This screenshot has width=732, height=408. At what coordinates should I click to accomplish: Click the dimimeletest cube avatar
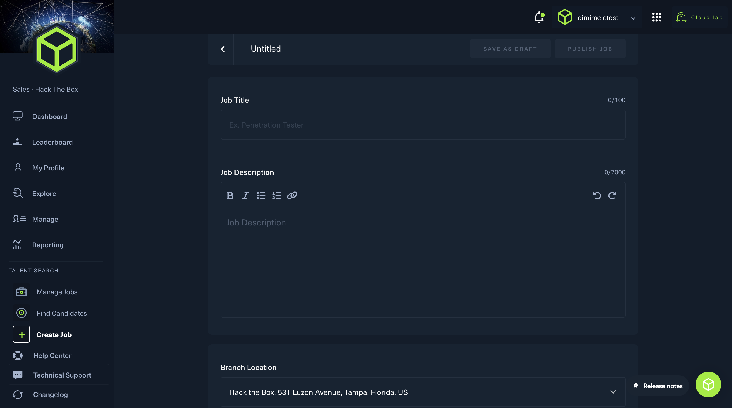565,17
